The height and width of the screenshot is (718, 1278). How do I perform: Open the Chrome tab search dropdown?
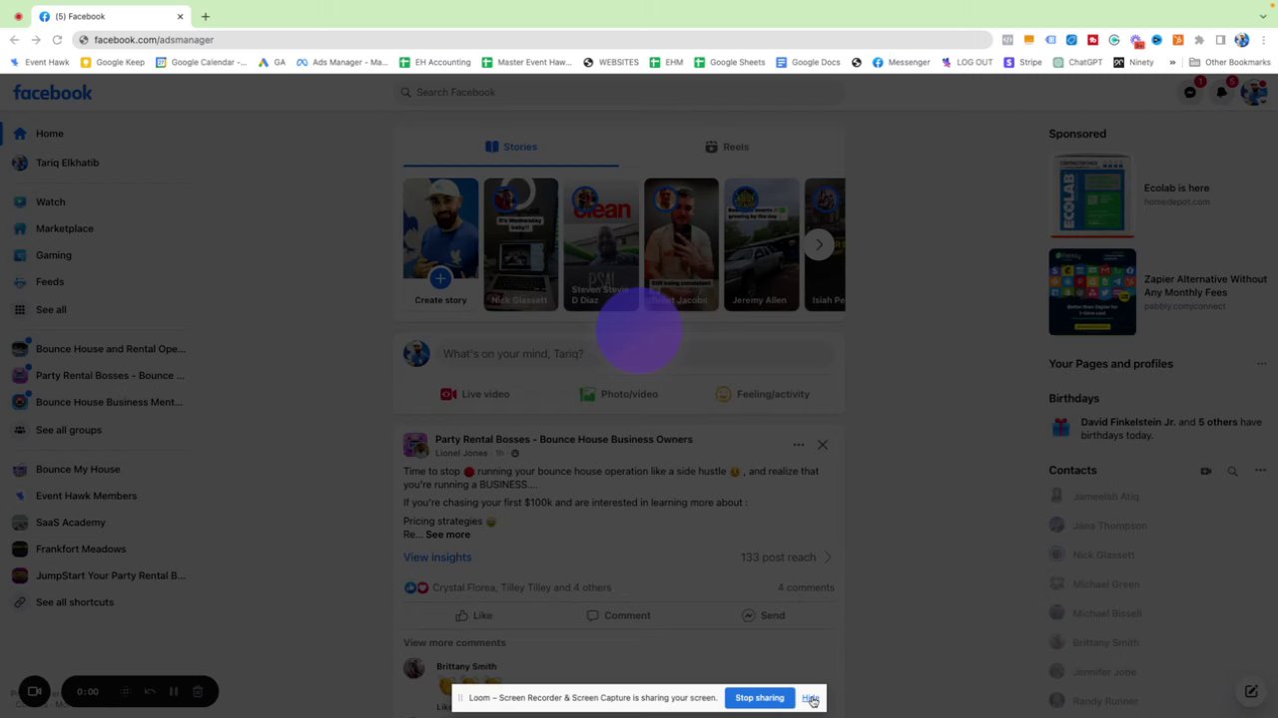tap(1264, 17)
